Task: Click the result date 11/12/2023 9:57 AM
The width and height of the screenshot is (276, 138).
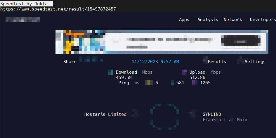Action: click(x=156, y=62)
